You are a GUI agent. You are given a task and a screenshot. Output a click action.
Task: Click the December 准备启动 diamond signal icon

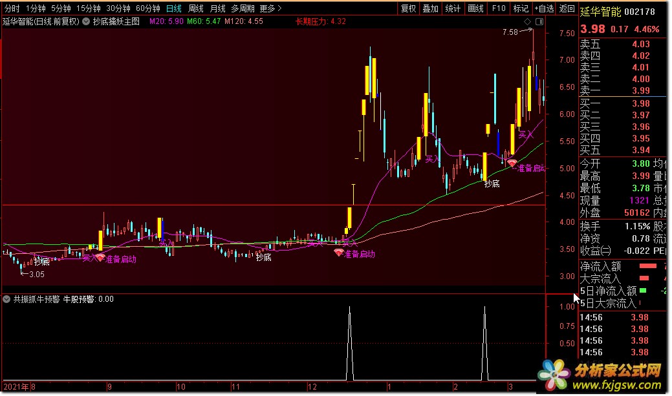point(339,253)
